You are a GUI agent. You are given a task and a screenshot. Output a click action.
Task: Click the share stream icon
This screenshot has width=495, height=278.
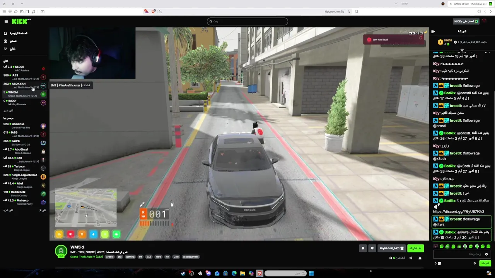(x=411, y=258)
